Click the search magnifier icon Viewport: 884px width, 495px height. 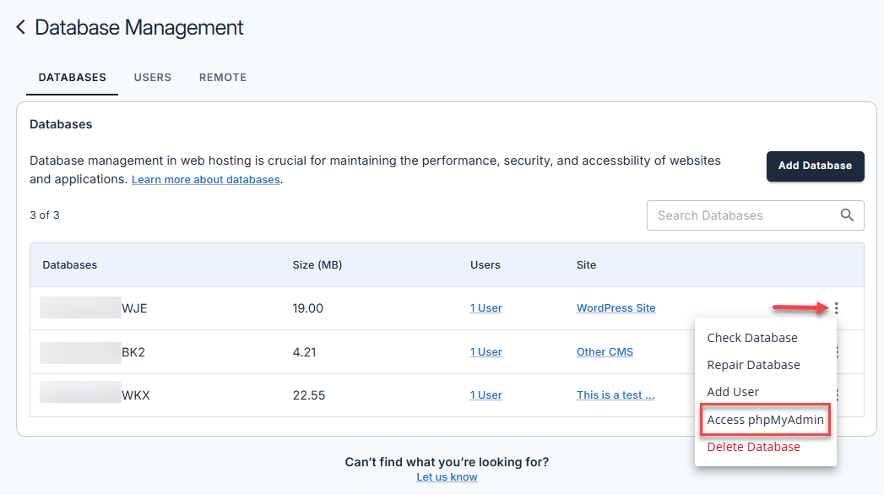click(847, 215)
